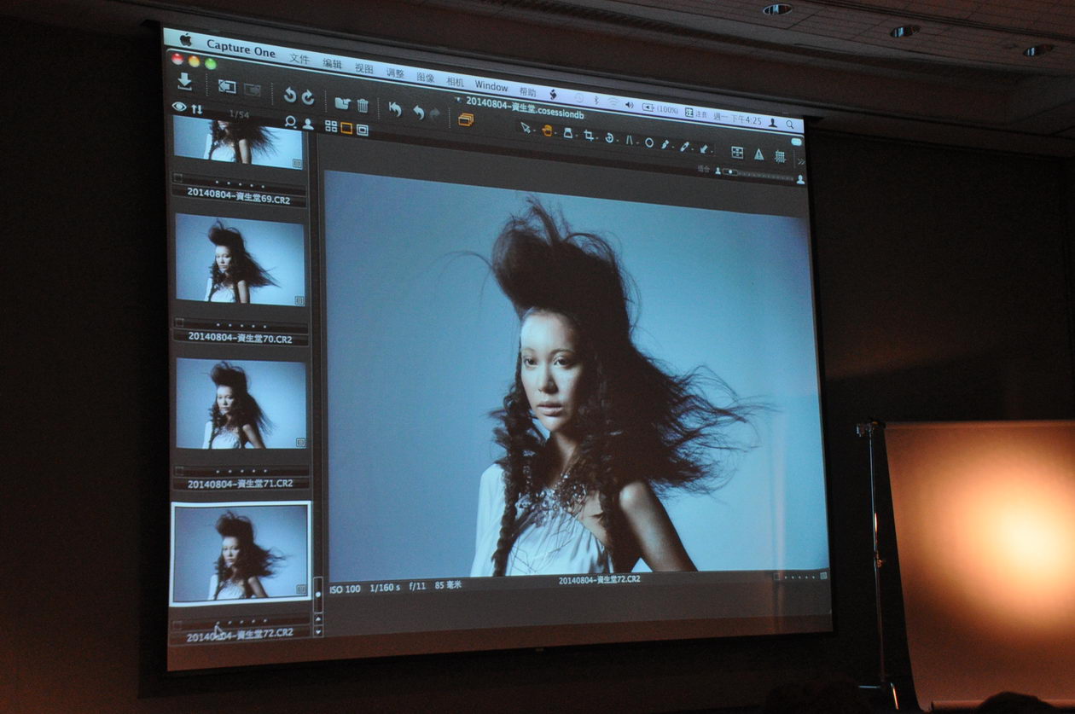The width and height of the screenshot is (1075, 714).
Task: Click the up arrow below thumbnail scrollbar
Action: point(318,620)
